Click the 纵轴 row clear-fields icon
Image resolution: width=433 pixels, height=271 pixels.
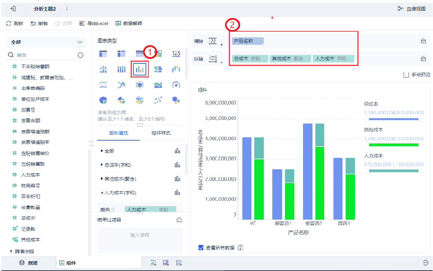(x=423, y=59)
